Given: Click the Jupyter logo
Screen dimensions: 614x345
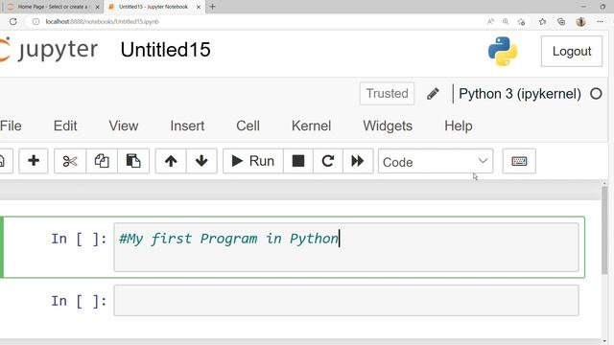Looking at the screenshot, I should tap(49, 50).
